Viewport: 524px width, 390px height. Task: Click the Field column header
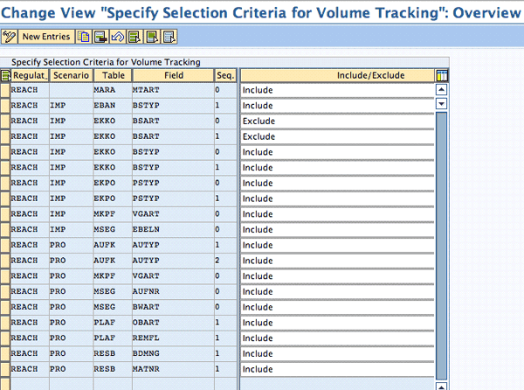[173, 75]
